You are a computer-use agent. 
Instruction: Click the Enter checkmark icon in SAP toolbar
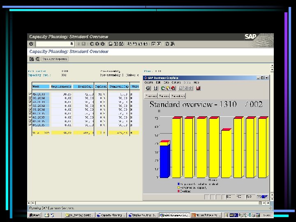[x=31, y=44]
